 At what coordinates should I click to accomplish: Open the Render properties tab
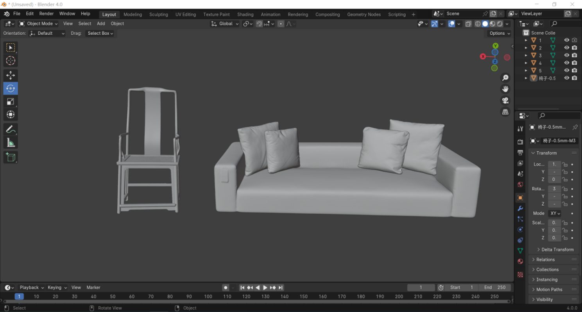pos(520,142)
